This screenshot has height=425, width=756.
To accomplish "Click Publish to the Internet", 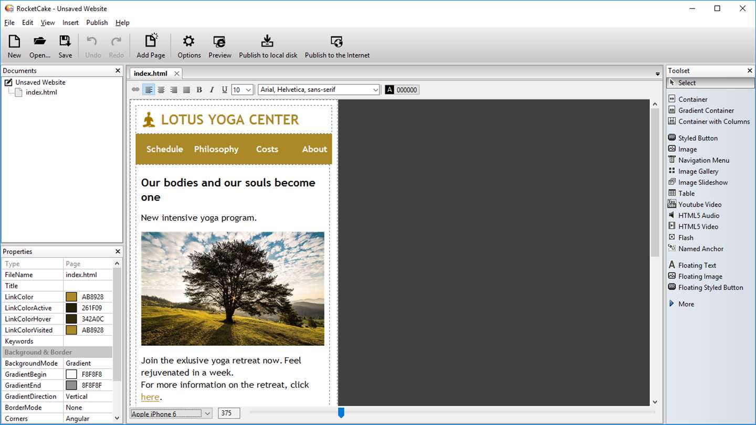I will 337,46.
